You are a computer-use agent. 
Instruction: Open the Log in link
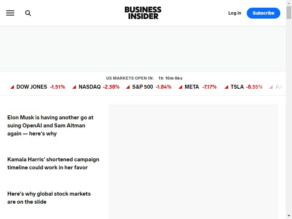click(235, 13)
